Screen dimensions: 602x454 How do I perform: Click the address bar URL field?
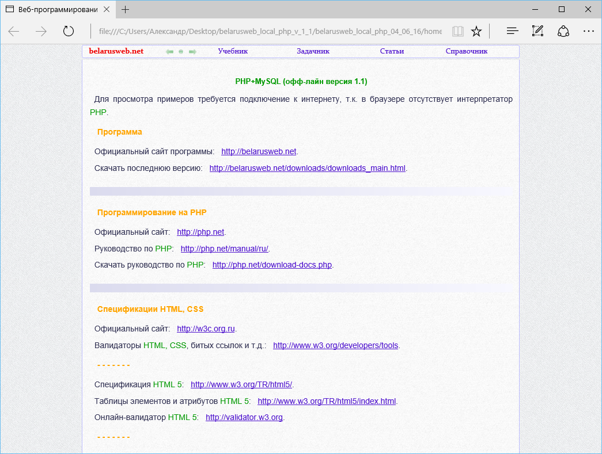[x=270, y=31]
